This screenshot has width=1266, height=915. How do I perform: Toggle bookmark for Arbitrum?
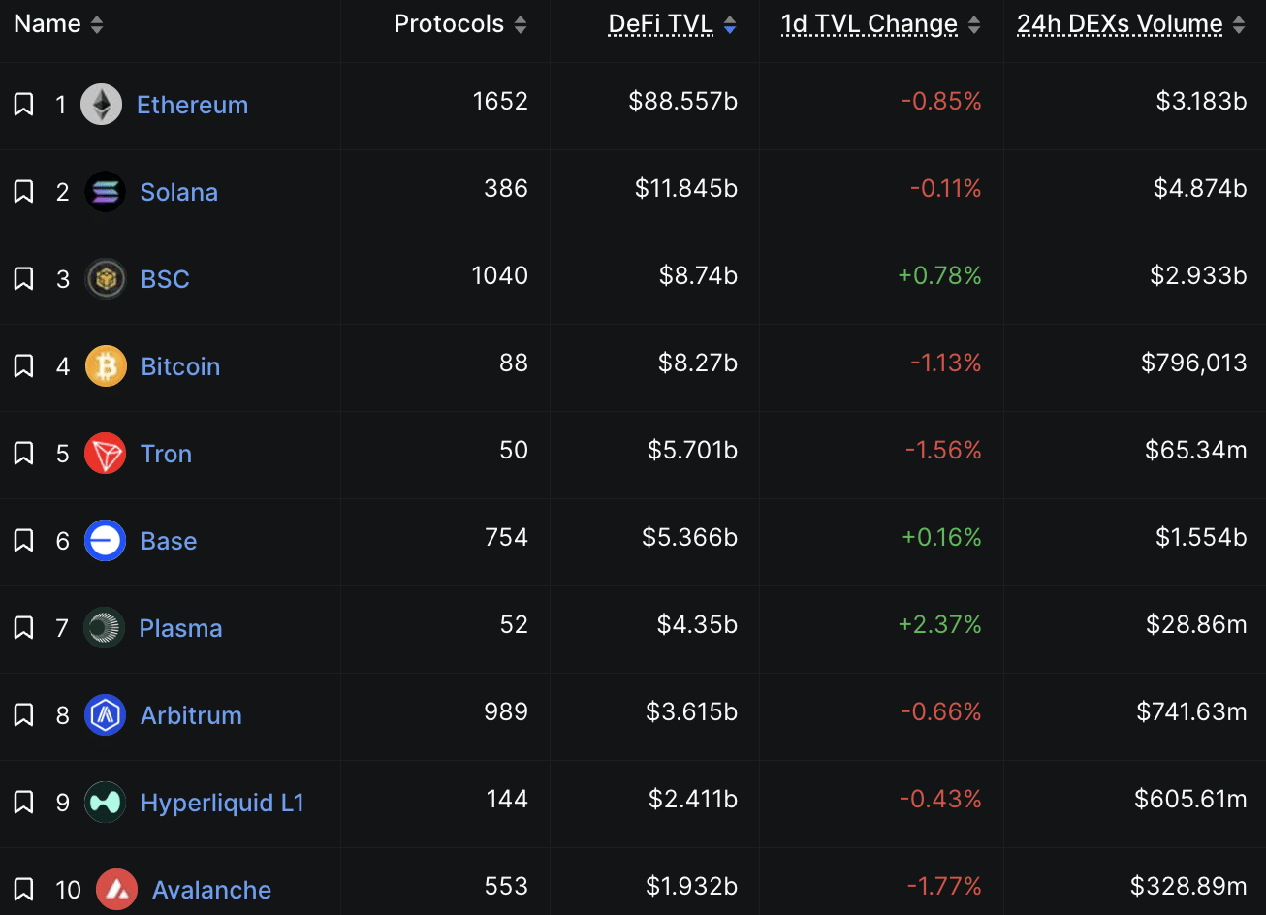click(x=23, y=715)
